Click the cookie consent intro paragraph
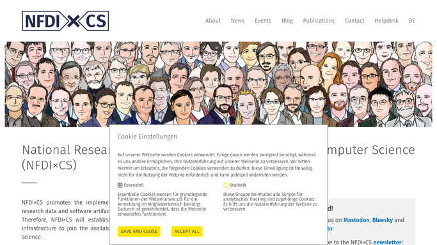437x245 pixels. pyautogui.click(x=216, y=165)
